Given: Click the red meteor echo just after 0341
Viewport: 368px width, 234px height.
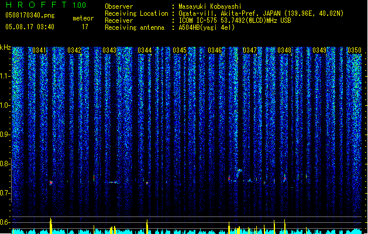Looking at the screenshot, I should (51, 183).
